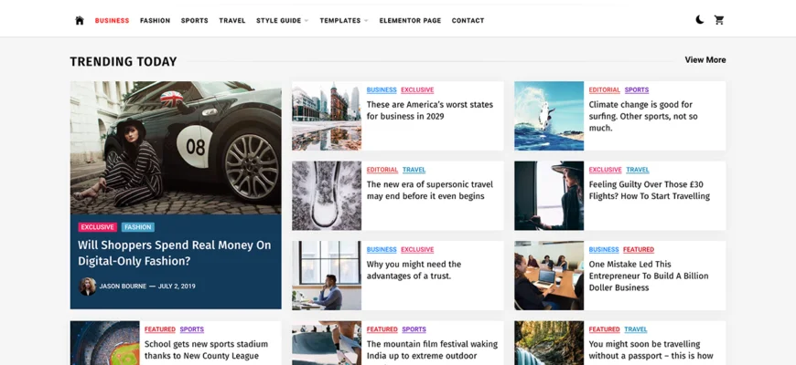Click the blue Fashion tag on featured post
Screen dimensions: 796x365
click(x=138, y=227)
